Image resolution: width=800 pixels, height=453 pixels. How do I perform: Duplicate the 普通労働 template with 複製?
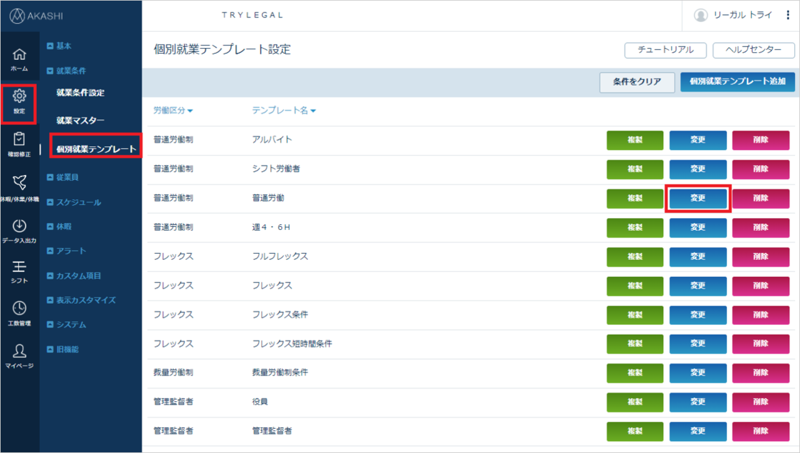pos(635,199)
